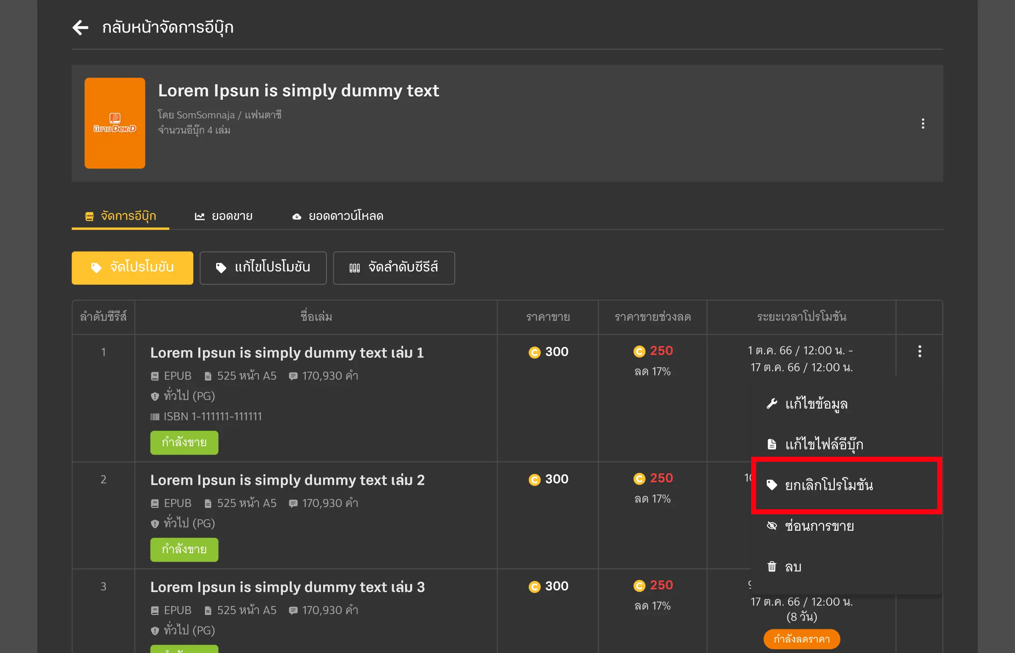Click the chart icon on ยอดขาย tab

(200, 217)
